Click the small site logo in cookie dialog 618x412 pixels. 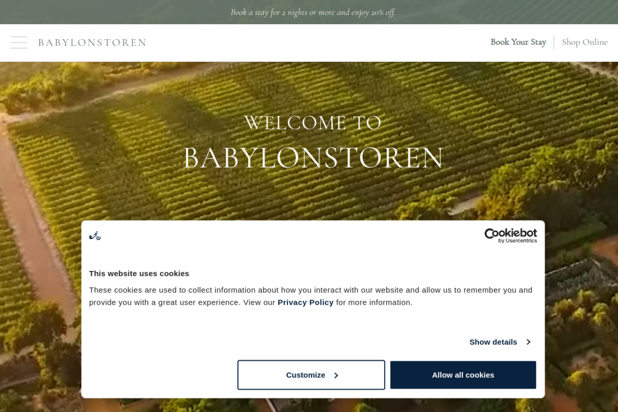[x=95, y=236]
